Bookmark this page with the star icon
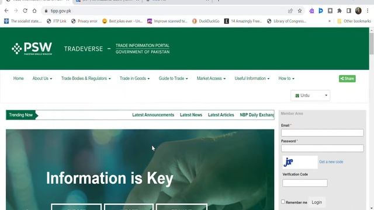374x210 pixels. [300, 10]
